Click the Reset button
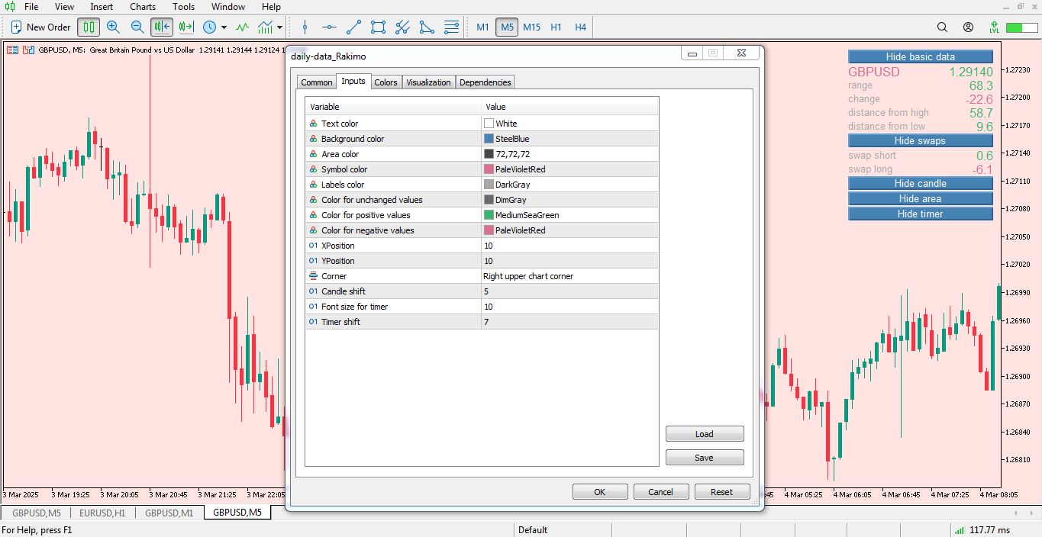The width and height of the screenshot is (1042, 537). pos(721,491)
